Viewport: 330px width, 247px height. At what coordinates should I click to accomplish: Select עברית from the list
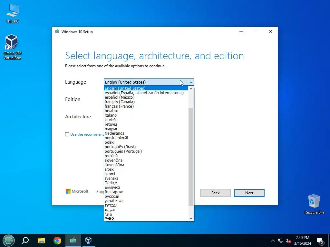click(146, 205)
